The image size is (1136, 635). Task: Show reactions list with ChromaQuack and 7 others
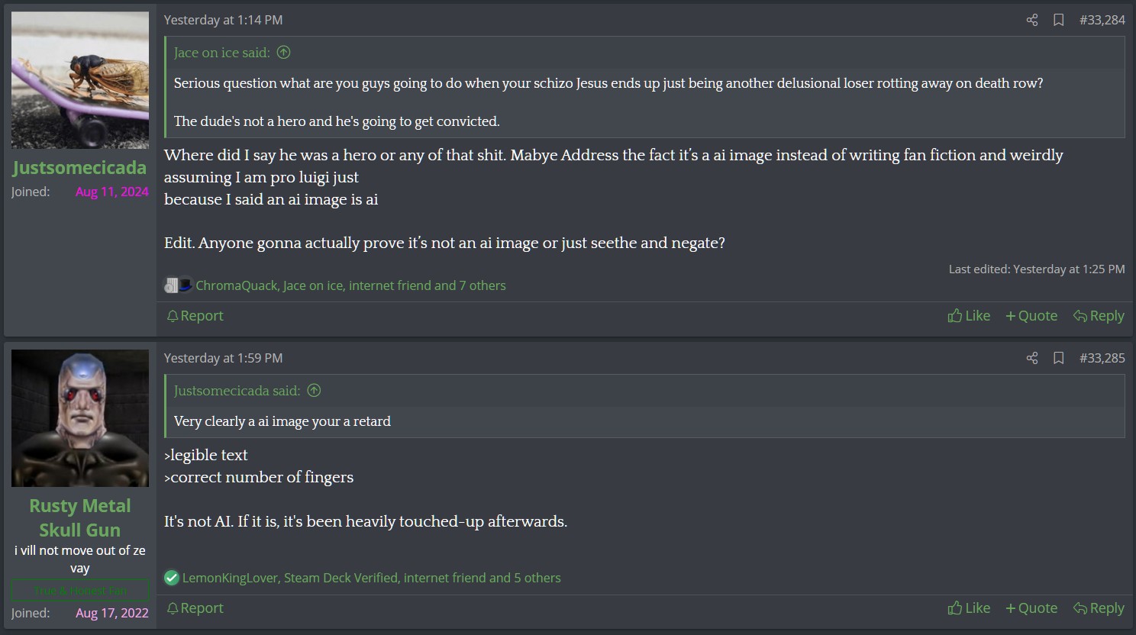pos(350,285)
